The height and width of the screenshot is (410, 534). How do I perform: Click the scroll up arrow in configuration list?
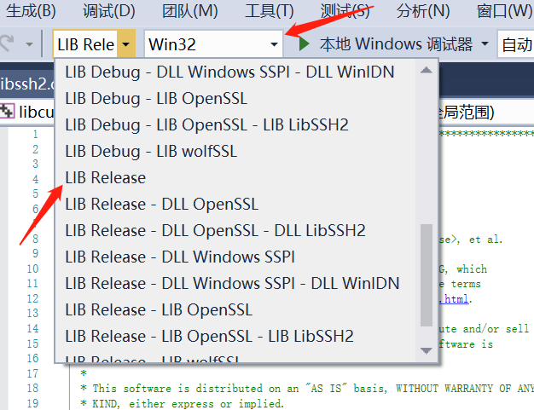(x=427, y=71)
